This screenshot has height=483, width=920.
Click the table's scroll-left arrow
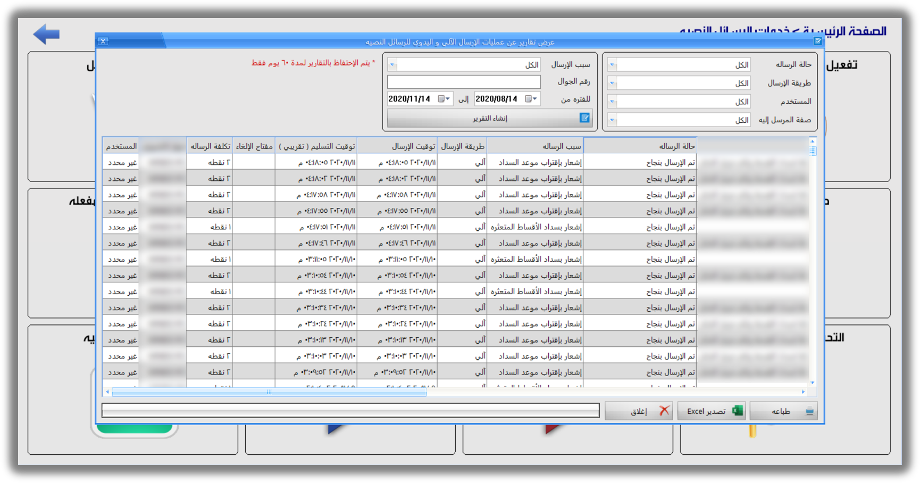pyautogui.click(x=107, y=392)
